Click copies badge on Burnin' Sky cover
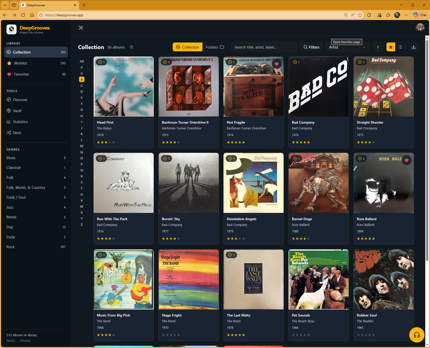 (166, 159)
